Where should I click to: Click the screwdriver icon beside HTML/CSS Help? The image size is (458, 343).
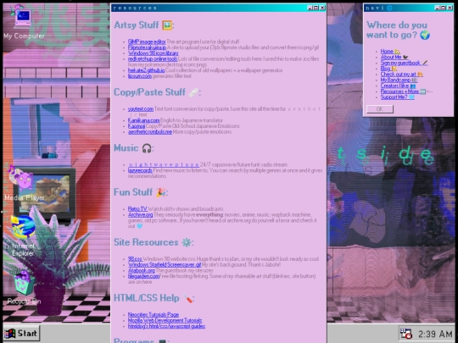pyautogui.click(x=187, y=298)
